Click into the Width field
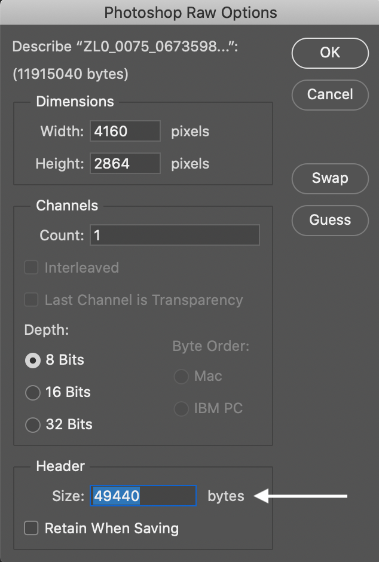379x562 pixels. tap(125, 131)
